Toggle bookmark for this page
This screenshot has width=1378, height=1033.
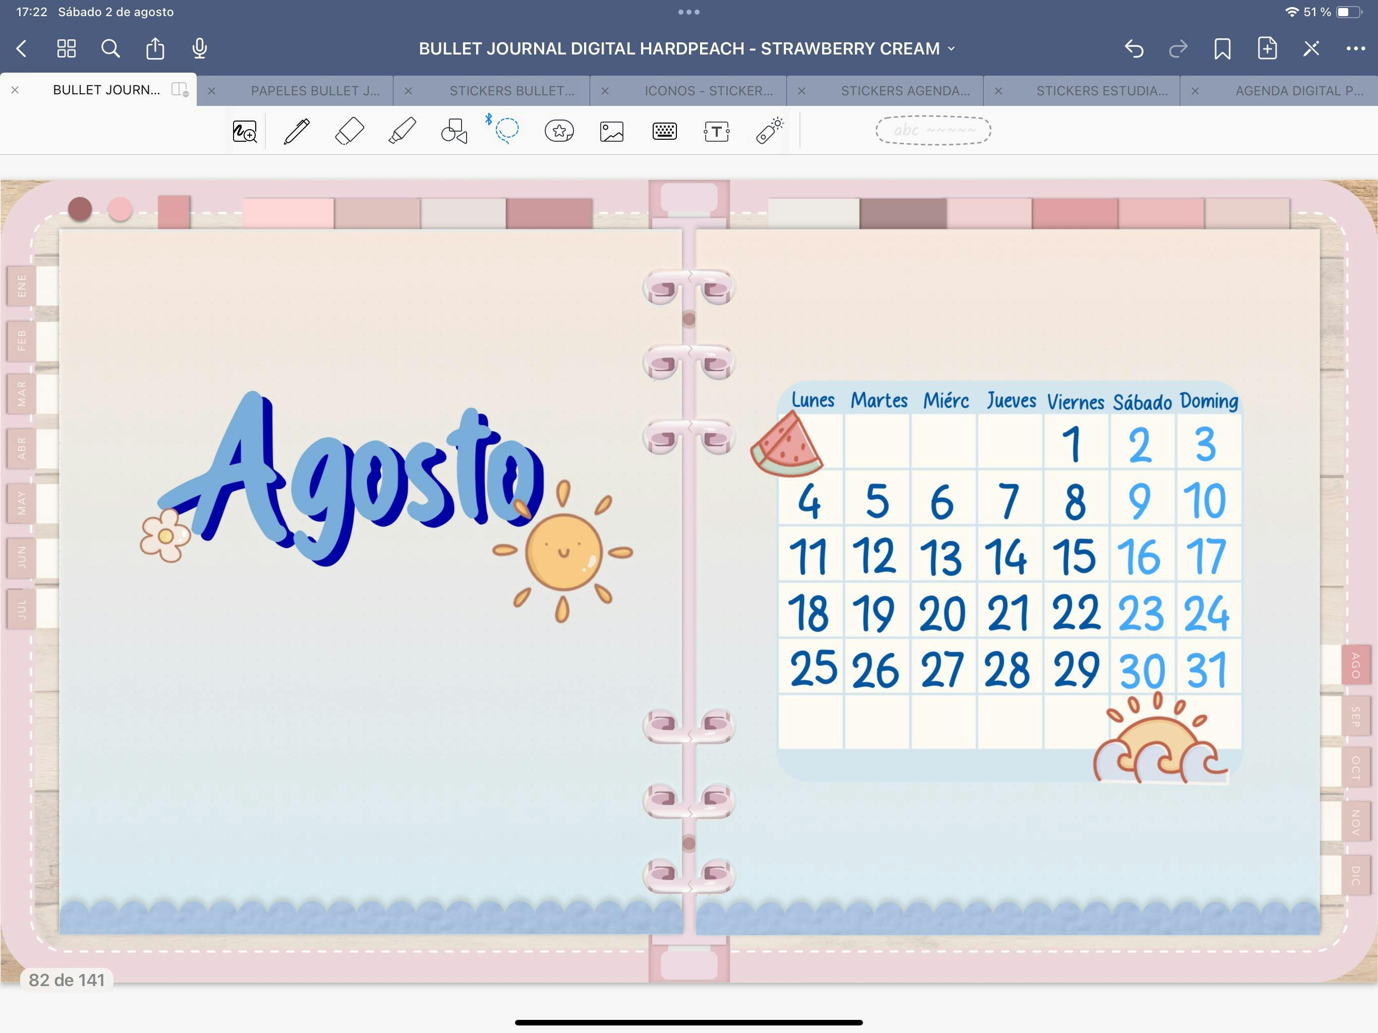tap(1222, 48)
